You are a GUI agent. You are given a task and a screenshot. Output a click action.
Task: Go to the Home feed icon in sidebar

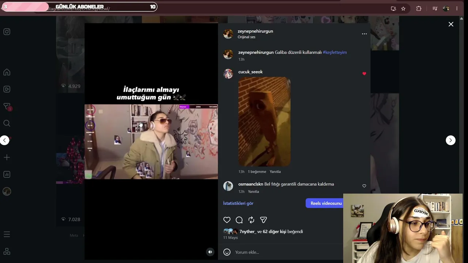7,72
